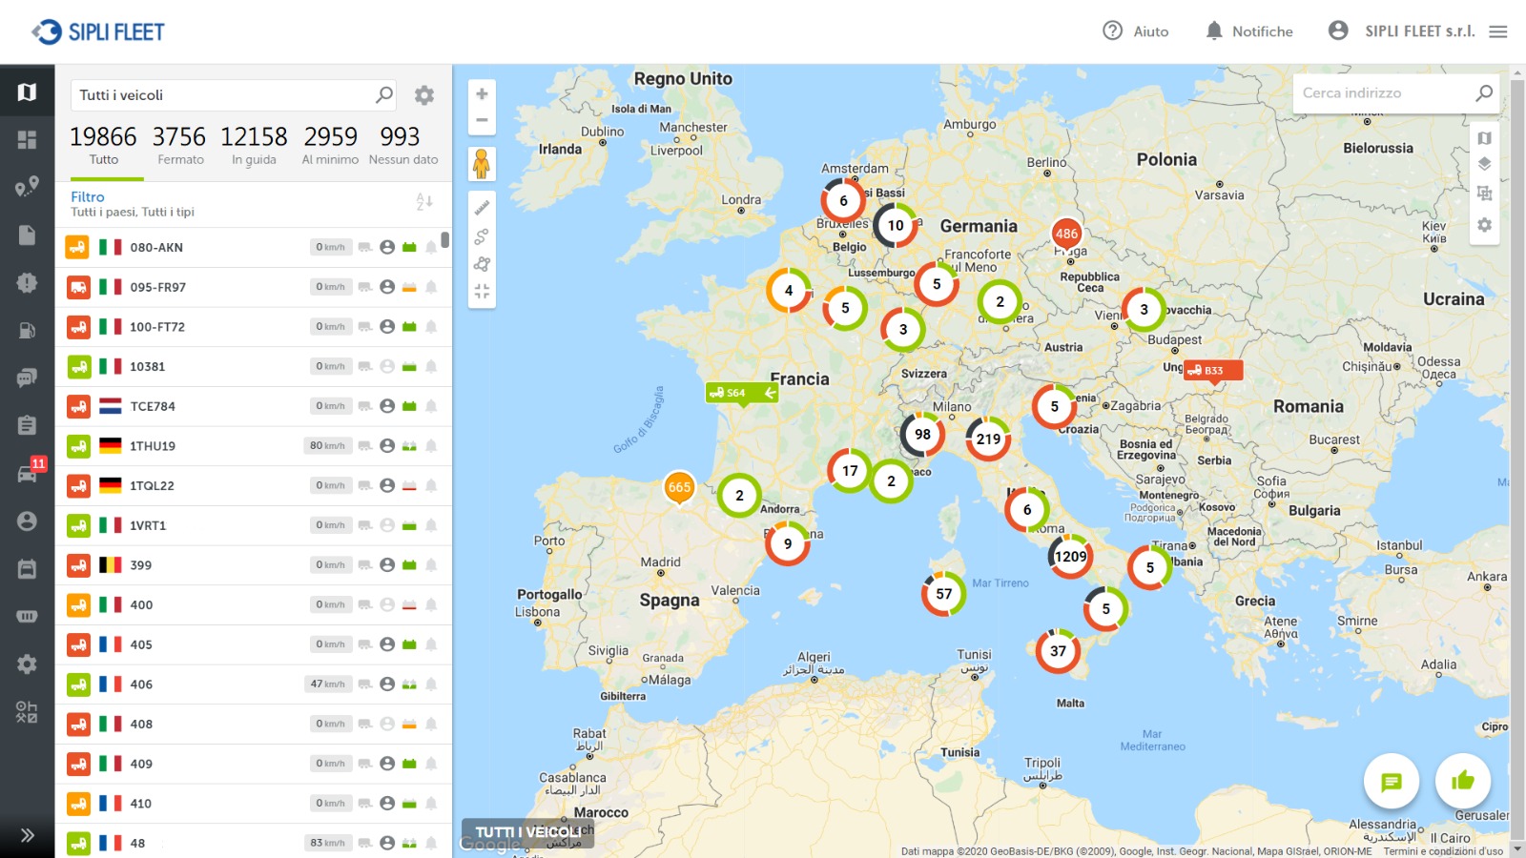Toggle the route drawing tool
This screenshot has height=858, width=1526.
[x=482, y=235]
